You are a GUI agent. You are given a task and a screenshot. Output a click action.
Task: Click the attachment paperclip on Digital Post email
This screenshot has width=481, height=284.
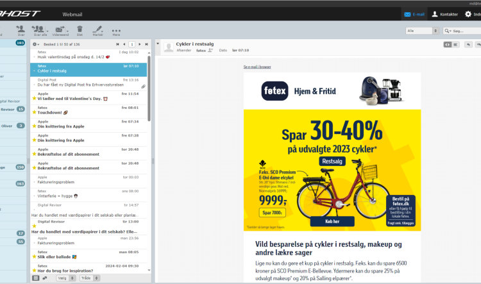coord(143,87)
